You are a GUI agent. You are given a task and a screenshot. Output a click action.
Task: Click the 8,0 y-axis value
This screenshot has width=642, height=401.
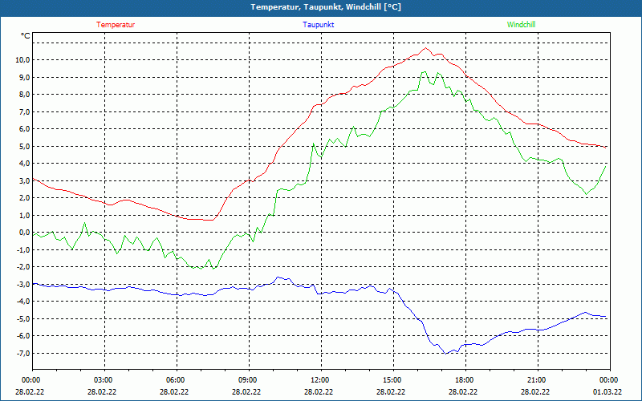tap(25, 95)
